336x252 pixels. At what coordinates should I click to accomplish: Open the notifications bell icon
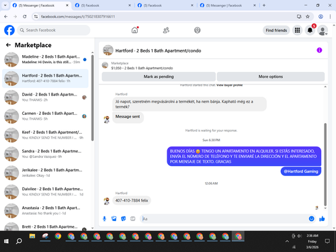(310, 30)
